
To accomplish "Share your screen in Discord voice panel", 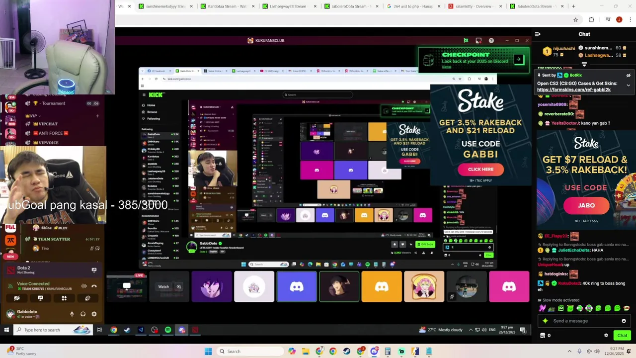I will [40, 298].
